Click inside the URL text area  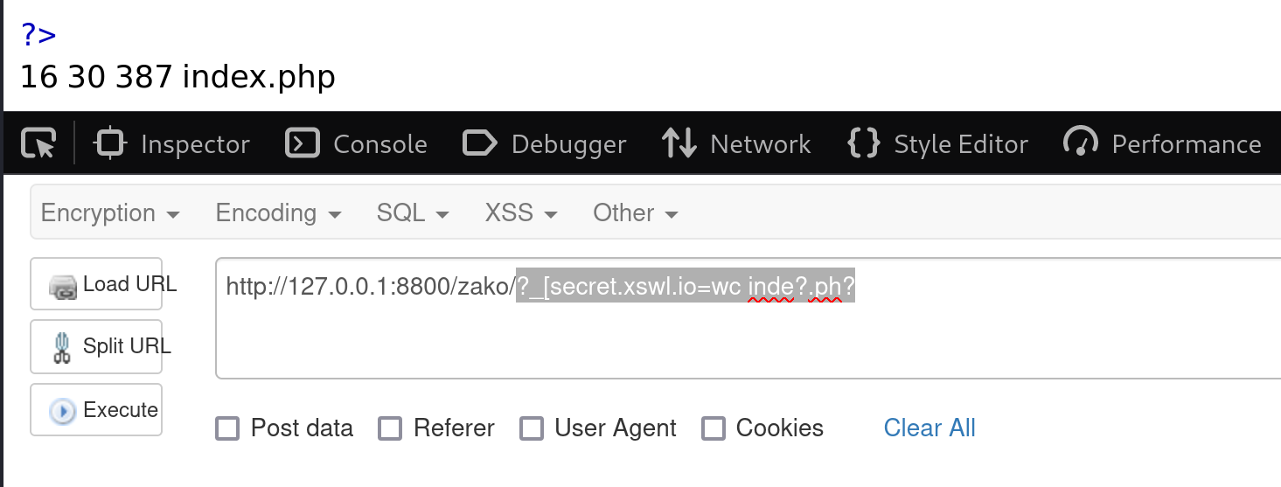click(748, 318)
